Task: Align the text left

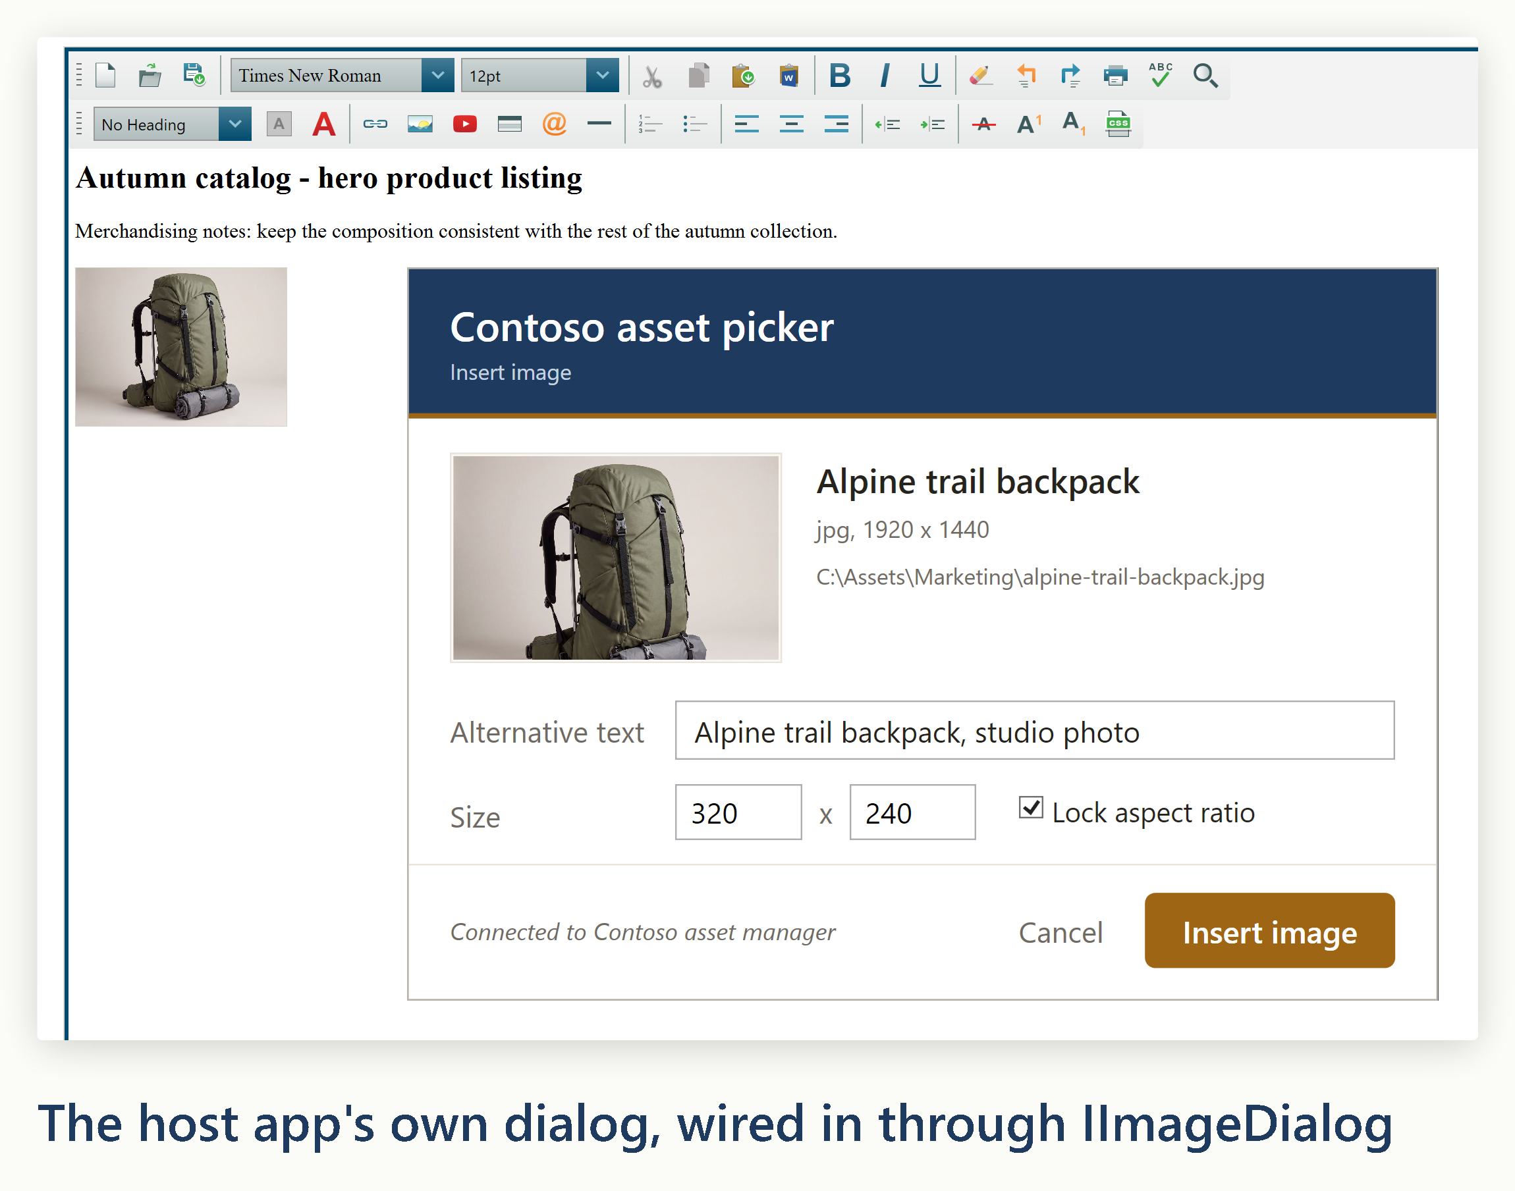Action: coord(746,124)
